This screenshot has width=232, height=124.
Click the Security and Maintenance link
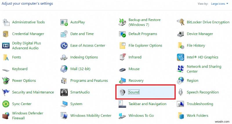[33, 92]
